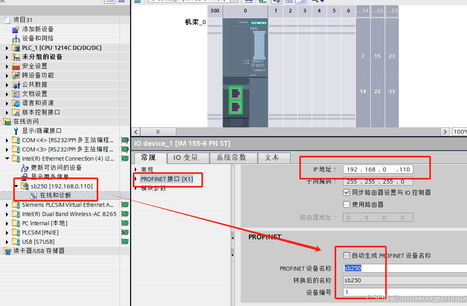Collapse the Intel(R) Ethernet Connection node
The image size is (467, 306).
(7, 159)
